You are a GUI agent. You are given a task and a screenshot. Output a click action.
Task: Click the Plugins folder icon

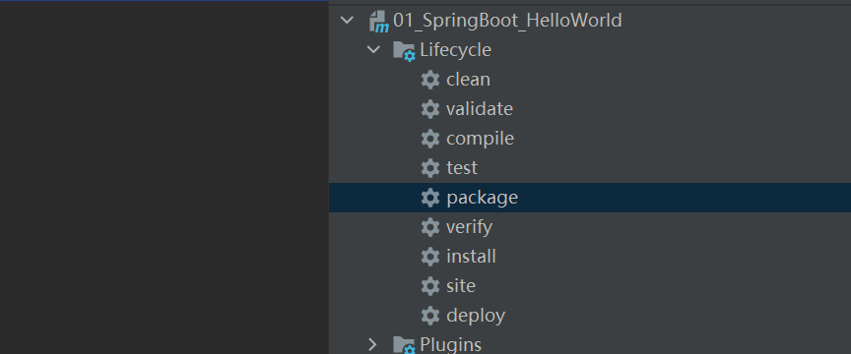[x=405, y=345]
